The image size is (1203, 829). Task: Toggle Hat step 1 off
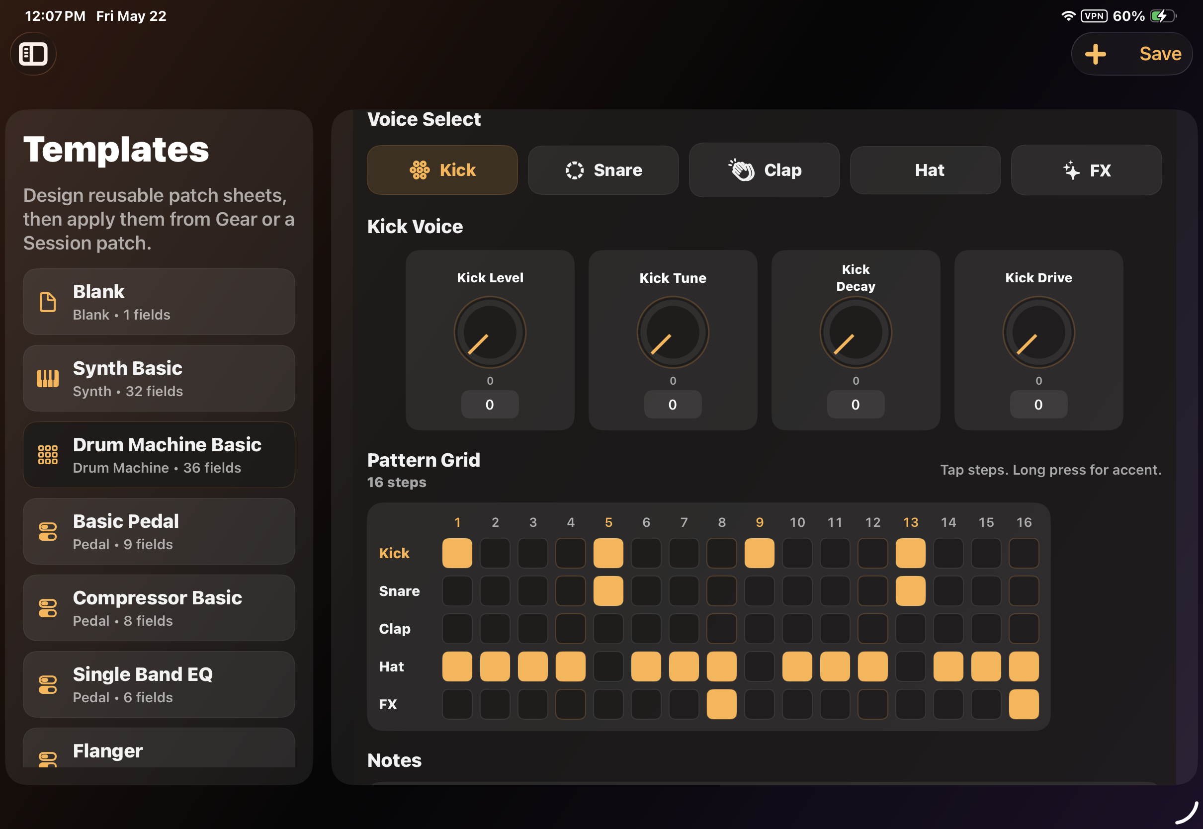point(457,666)
